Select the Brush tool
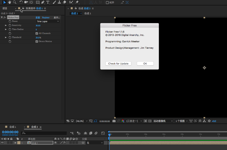227x150 pixels. tap(54, 2)
